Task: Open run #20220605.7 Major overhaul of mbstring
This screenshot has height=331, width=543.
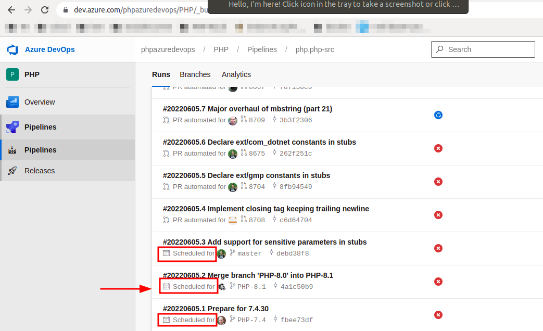Action: click(x=247, y=109)
